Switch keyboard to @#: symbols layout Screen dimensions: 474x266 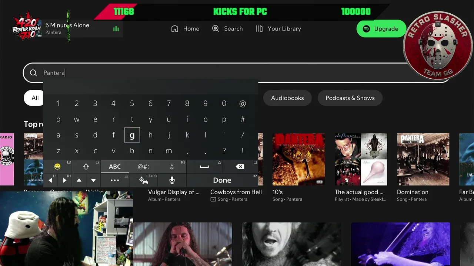pos(143,167)
